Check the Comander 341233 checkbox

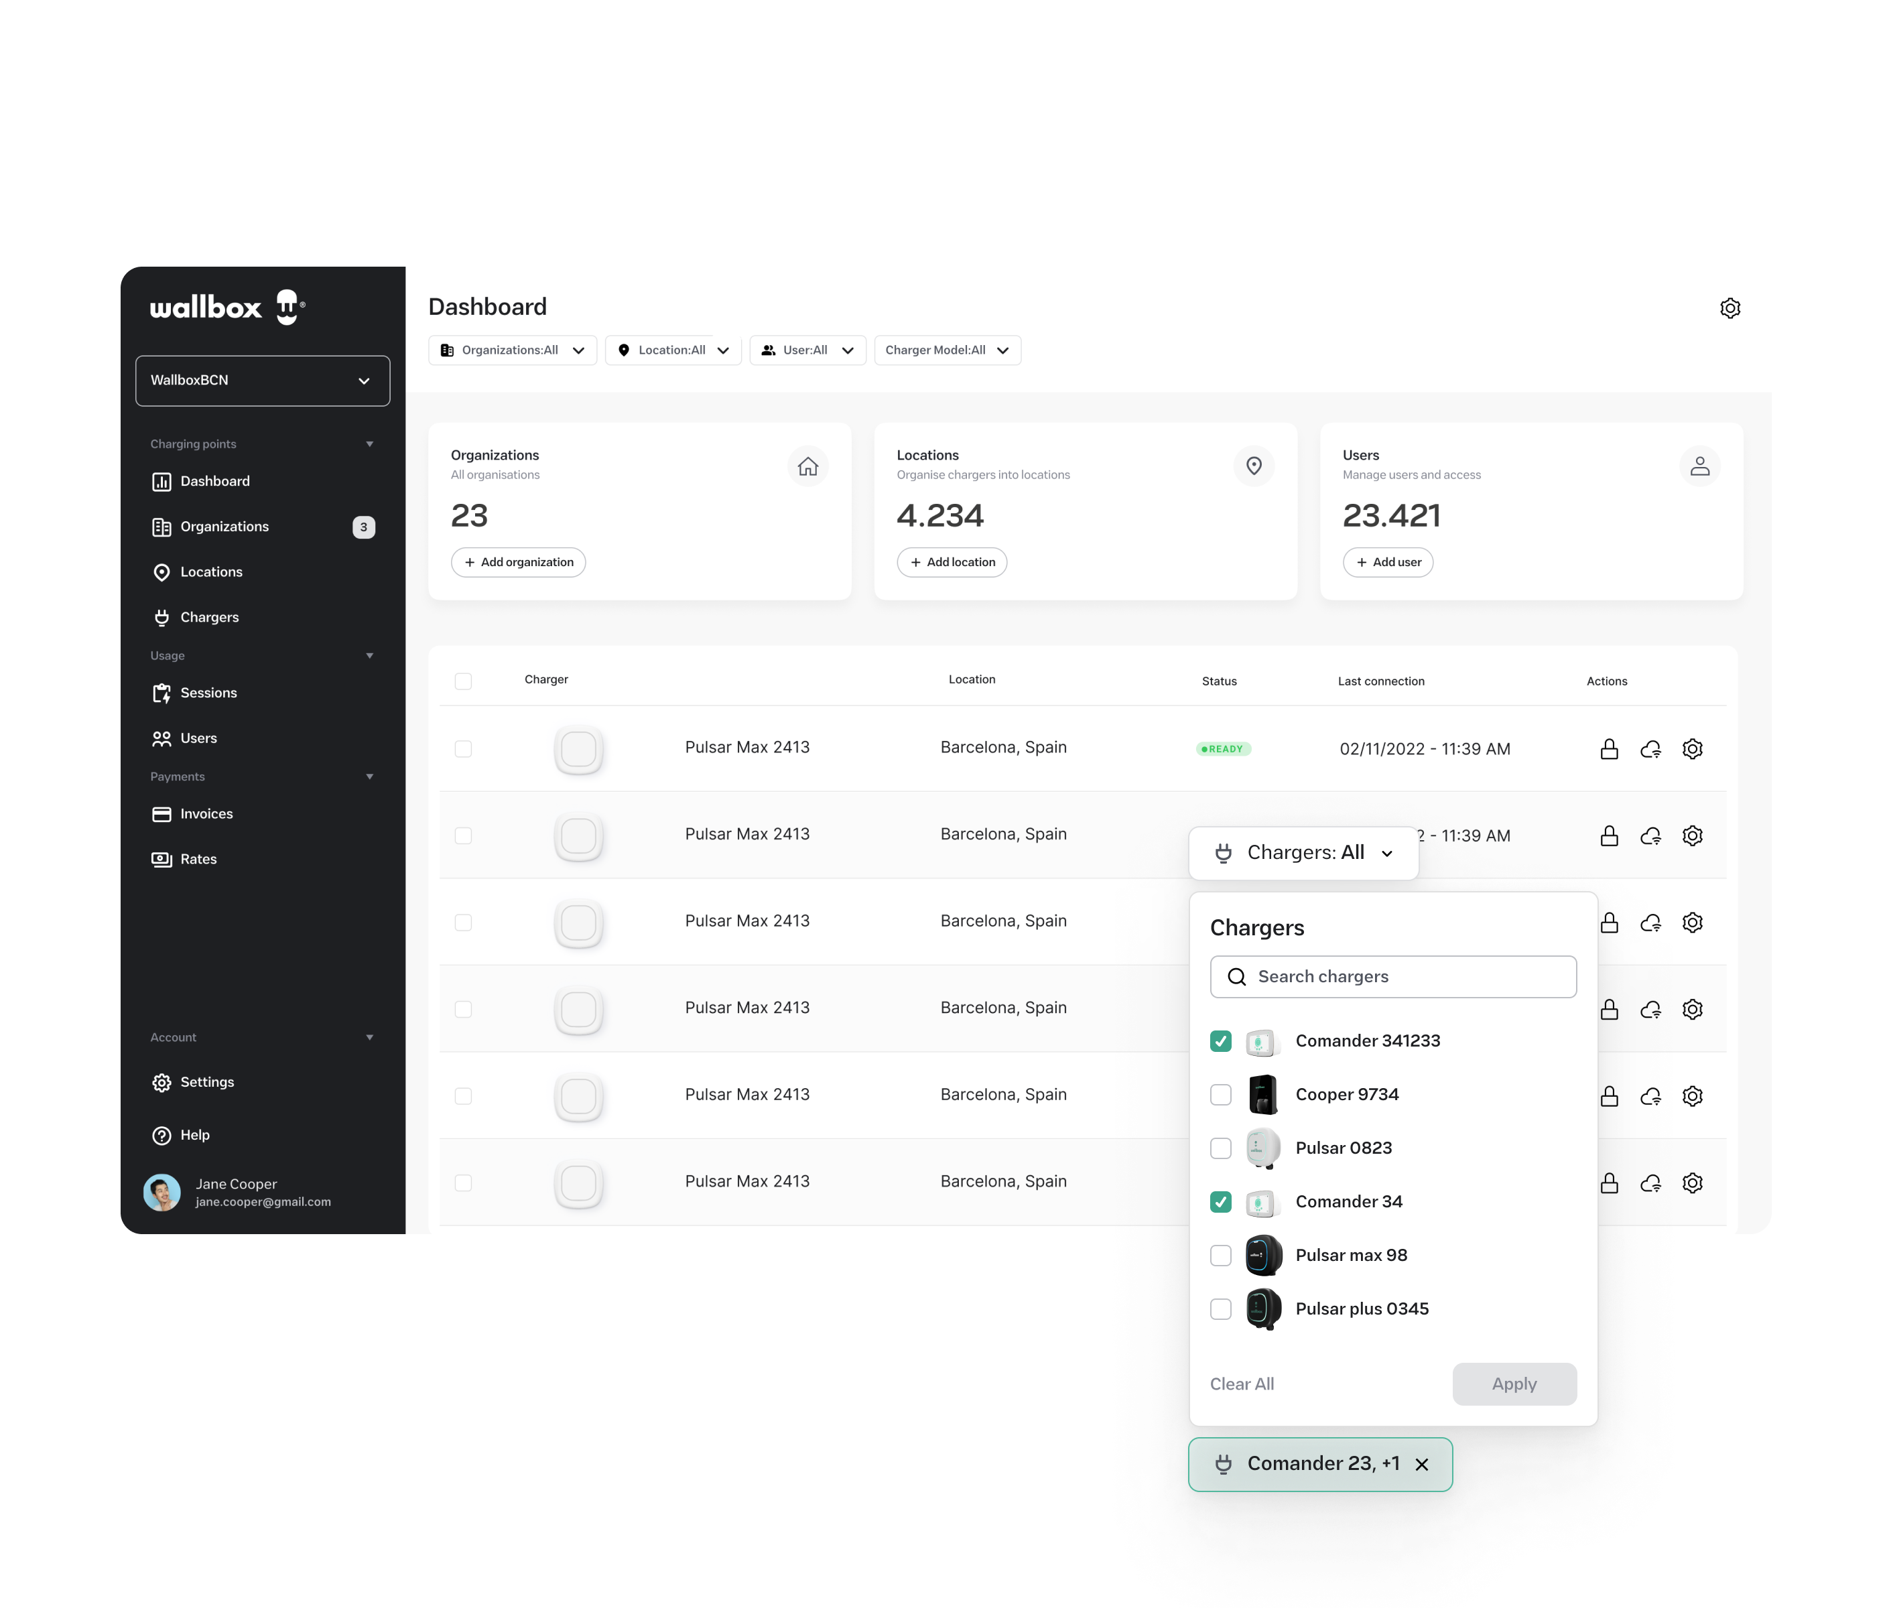[1219, 1040]
